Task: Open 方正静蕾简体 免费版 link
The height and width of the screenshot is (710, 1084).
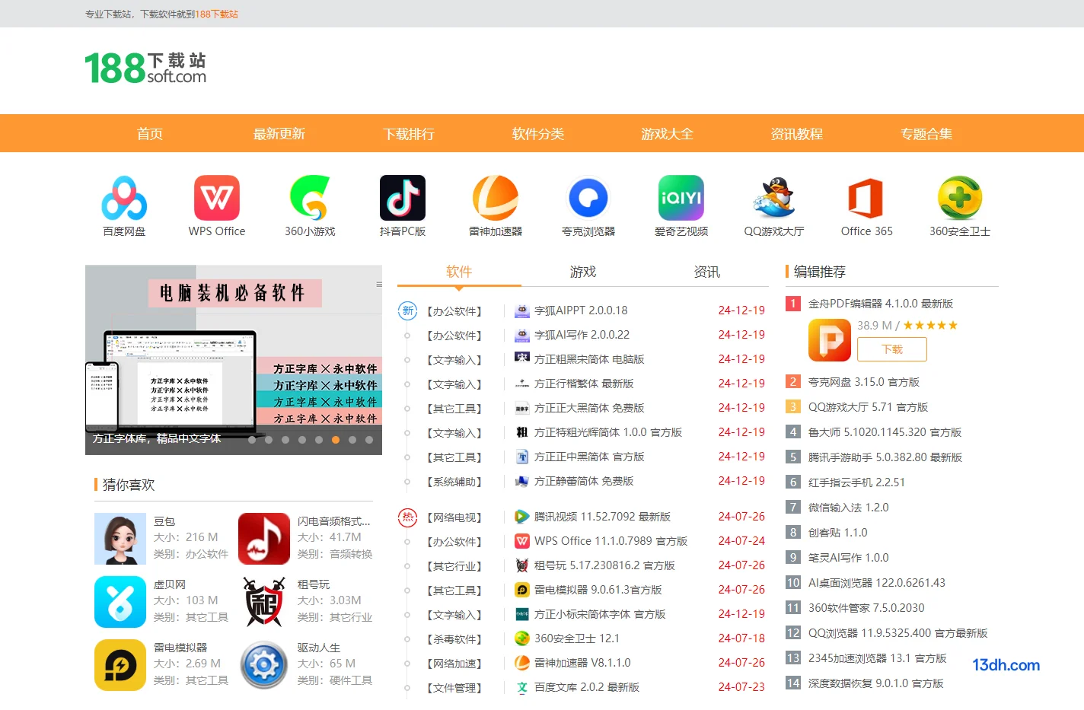Action: coord(584,481)
